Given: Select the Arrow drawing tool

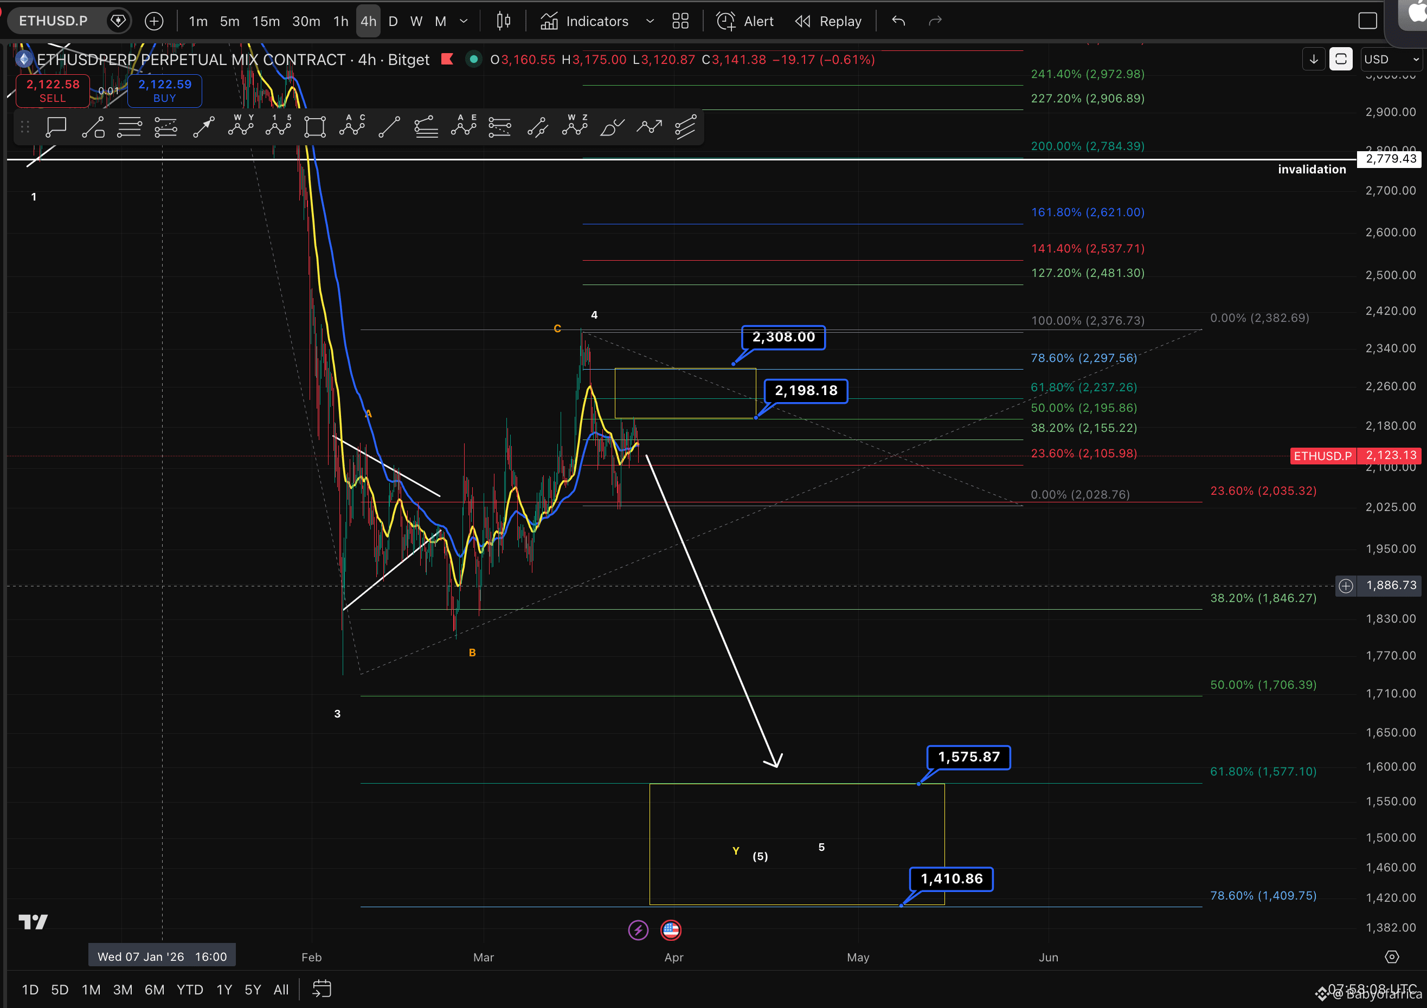Looking at the screenshot, I should click(x=203, y=127).
